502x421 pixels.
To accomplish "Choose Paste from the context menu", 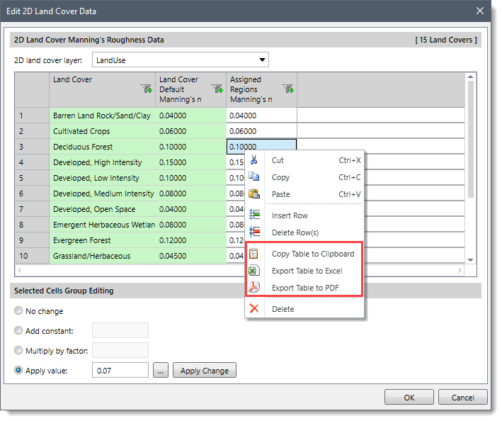I will [304, 193].
